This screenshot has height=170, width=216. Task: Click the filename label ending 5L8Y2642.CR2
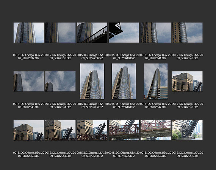(187, 57)
